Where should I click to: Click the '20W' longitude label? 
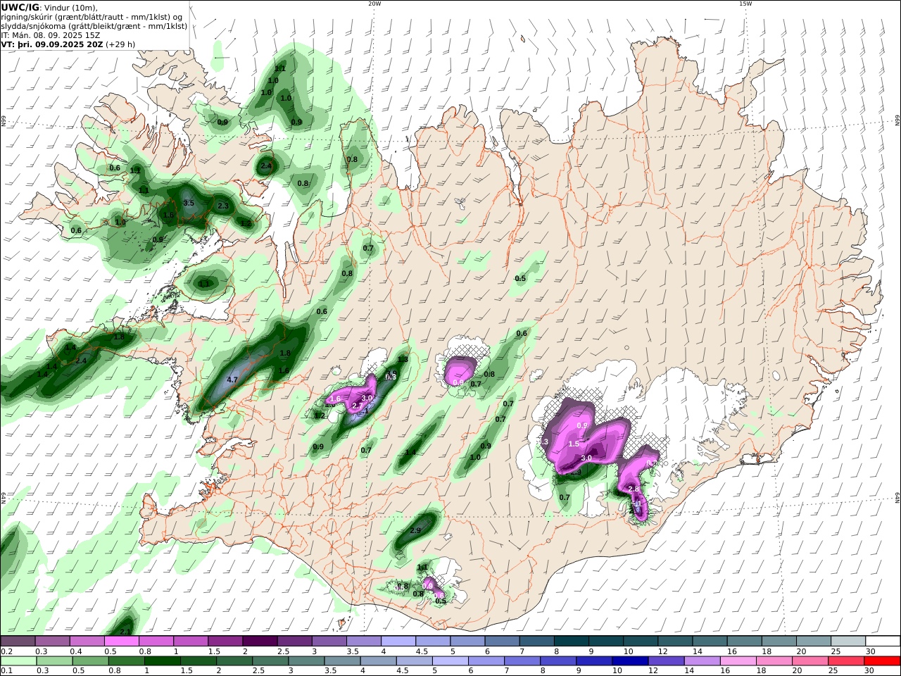(x=374, y=4)
